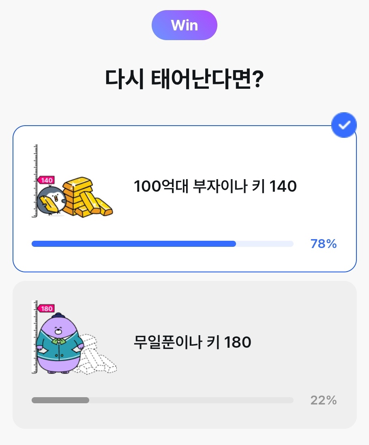Image resolution: width=369 pixels, height=445 pixels.
Task: Click the question title 다시 태어난다면?
Action: pyautogui.click(x=184, y=79)
